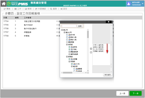Uncheck the 王小玲 checkbox
This screenshot has width=145, height=98.
coord(72,64)
